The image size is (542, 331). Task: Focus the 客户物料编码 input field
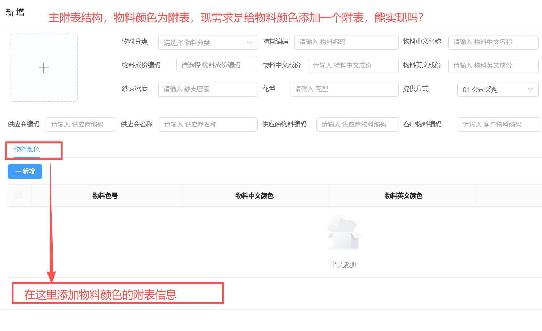498,124
